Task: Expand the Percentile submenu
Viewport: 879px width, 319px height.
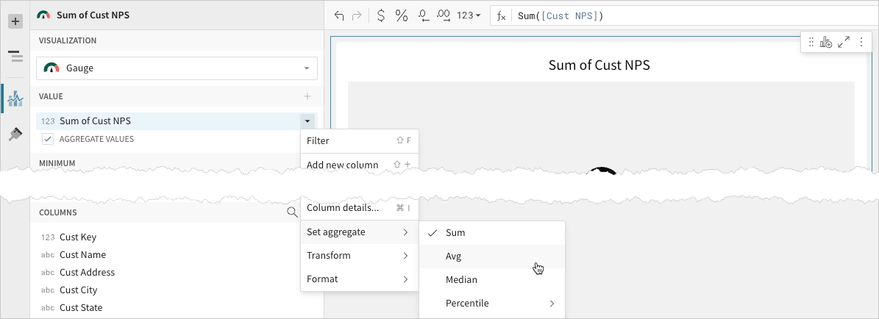Action: [491, 304]
